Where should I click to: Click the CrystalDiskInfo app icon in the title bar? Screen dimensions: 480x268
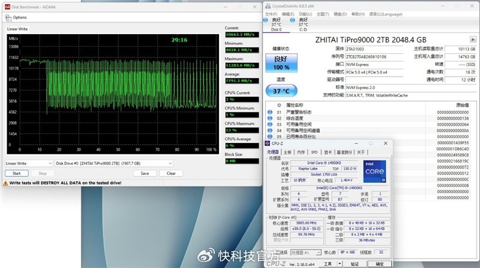click(x=268, y=6)
